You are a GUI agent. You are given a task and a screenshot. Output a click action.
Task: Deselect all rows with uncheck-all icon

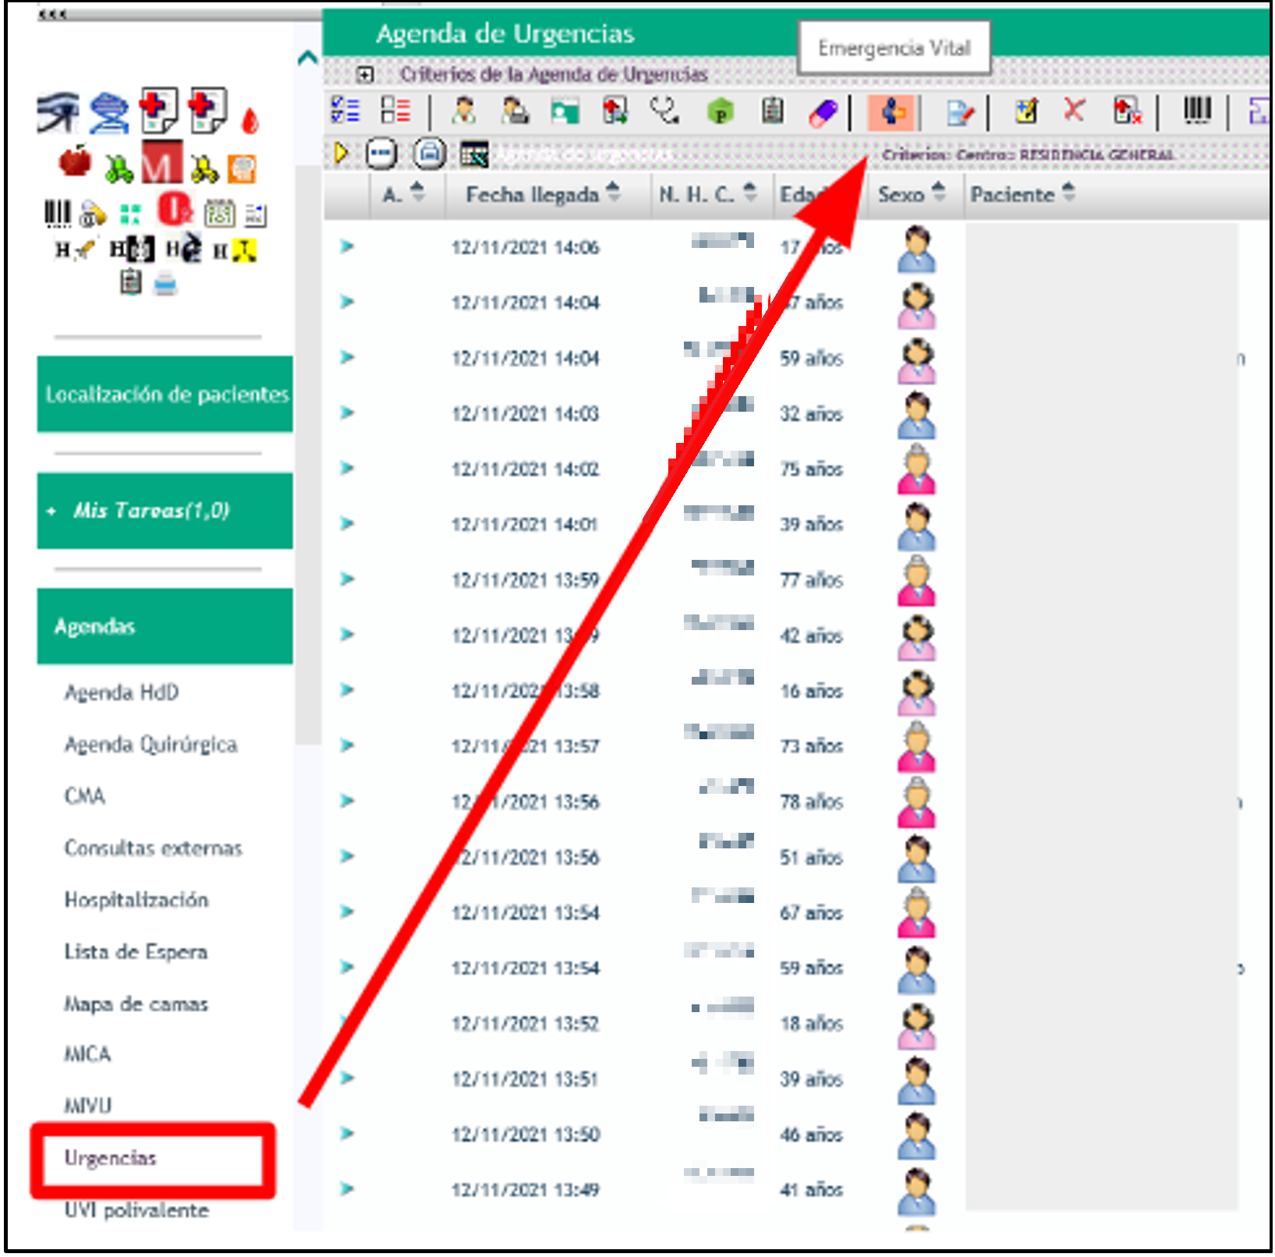[x=395, y=111]
